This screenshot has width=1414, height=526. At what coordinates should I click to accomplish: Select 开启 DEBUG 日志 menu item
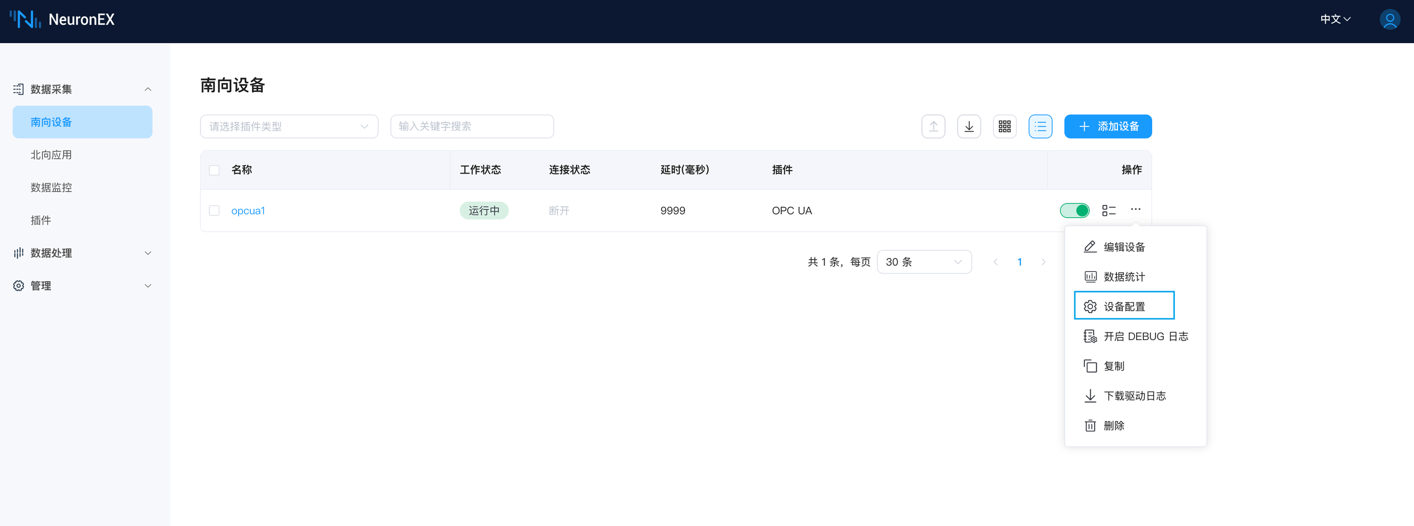coord(1135,336)
